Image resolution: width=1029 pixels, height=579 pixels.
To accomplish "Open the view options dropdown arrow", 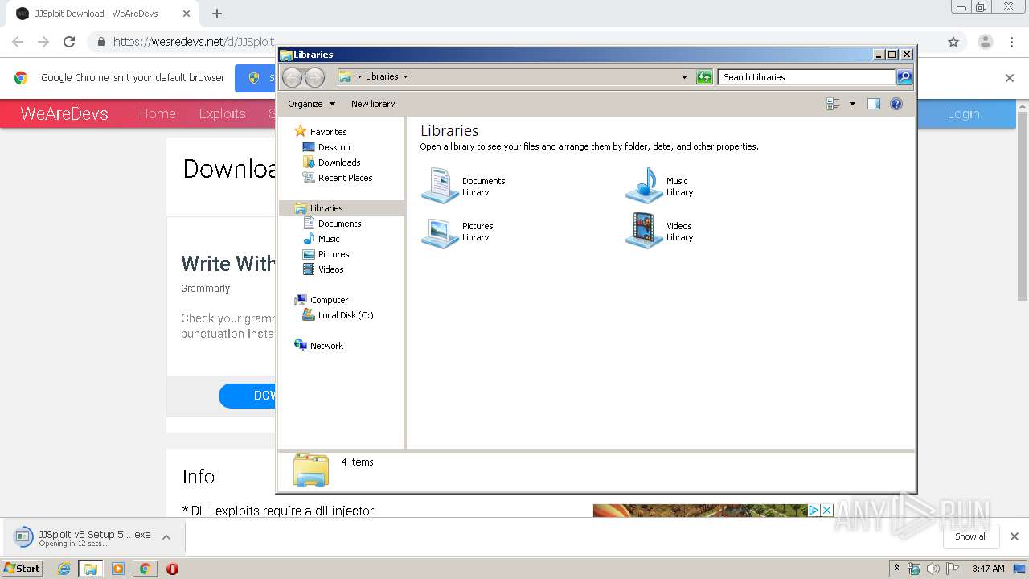I will (x=852, y=104).
